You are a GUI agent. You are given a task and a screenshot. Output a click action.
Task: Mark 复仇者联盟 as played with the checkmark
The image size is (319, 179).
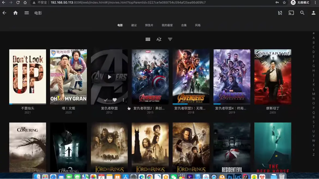106,100
